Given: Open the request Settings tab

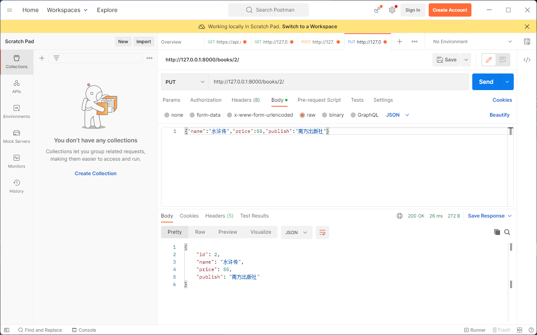Looking at the screenshot, I should 383,100.
